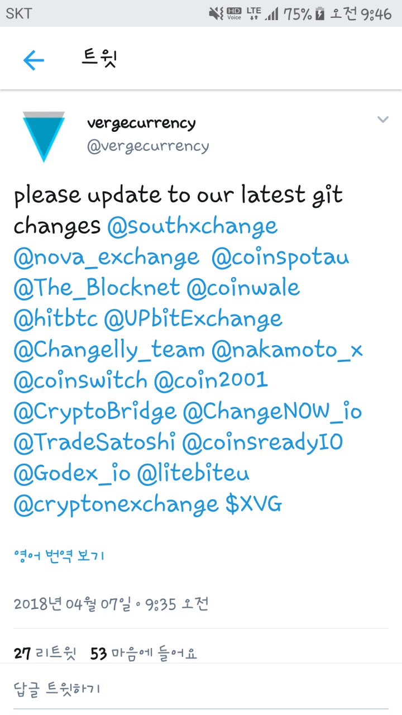Image resolution: width=402 pixels, height=715 pixels.
Task: Expand the tweet options chevron
Action: point(382,119)
